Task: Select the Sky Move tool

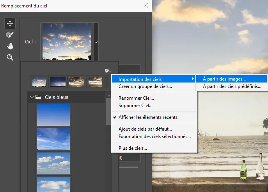Action: 10,23
